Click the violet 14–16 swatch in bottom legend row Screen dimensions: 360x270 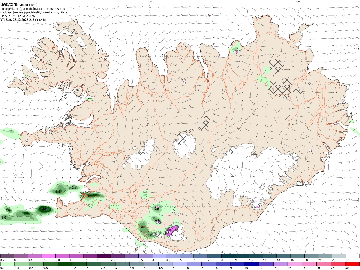(x=280, y=264)
